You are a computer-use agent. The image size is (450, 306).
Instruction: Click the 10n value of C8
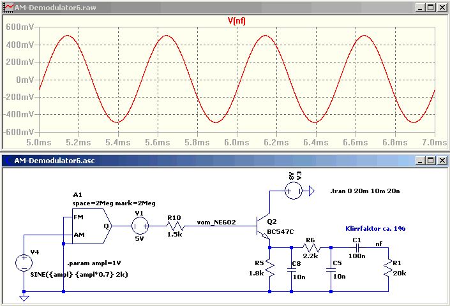(x=299, y=277)
